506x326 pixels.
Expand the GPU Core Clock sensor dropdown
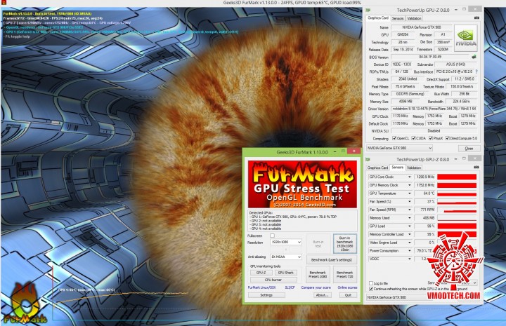tap(410, 177)
